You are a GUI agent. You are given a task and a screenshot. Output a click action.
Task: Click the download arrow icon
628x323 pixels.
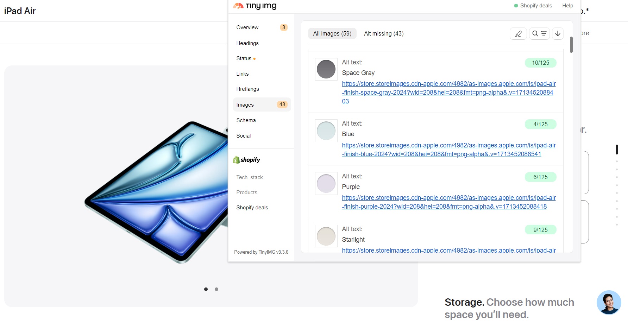point(558,34)
